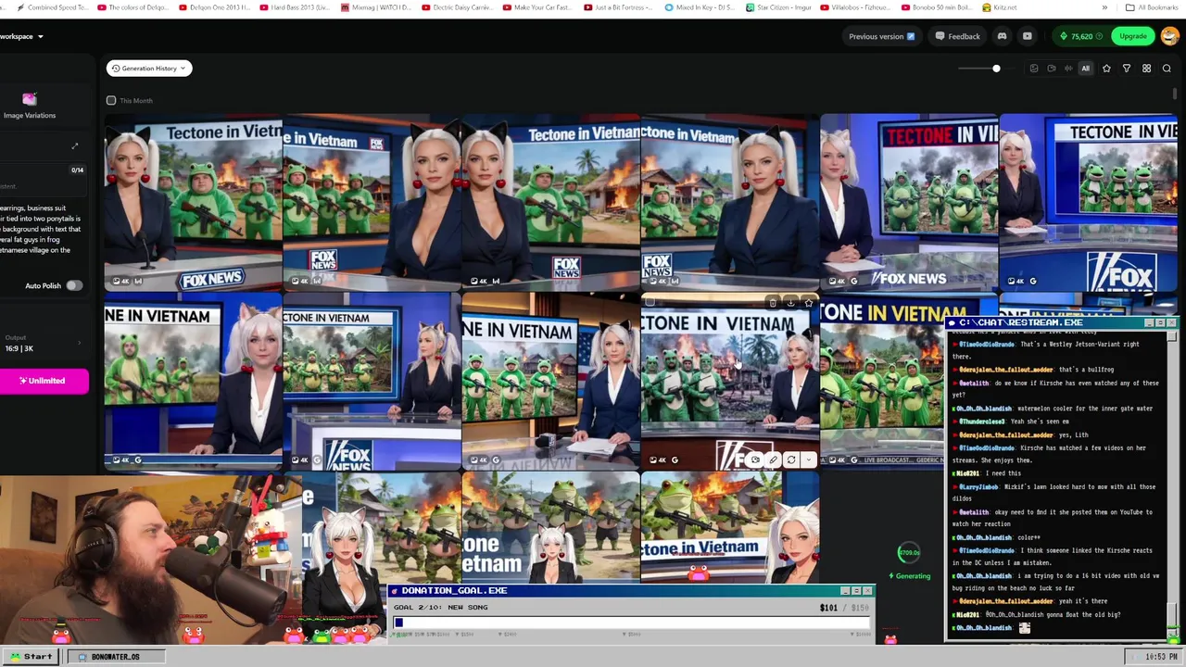Toggle the Previous version option
The height and width of the screenshot is (667, 1186).
[x=881, y=36]
